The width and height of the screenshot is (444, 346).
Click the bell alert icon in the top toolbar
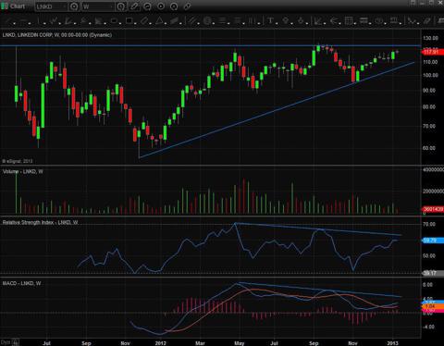pos(174,6)
